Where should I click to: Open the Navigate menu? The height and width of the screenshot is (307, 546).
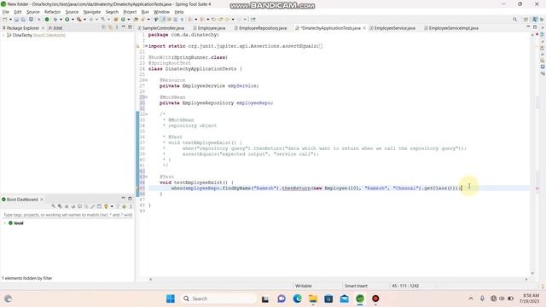(x=92, y=12)
